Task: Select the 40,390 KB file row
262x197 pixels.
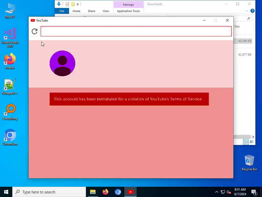Action: 243,41
